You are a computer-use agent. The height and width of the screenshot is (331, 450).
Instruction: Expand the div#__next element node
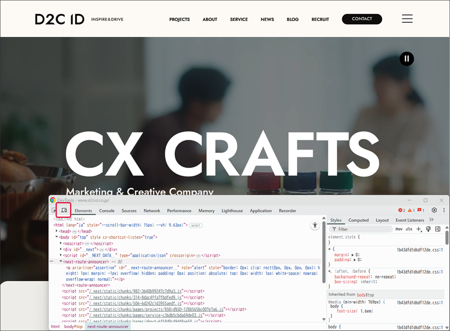pos(61,249)
